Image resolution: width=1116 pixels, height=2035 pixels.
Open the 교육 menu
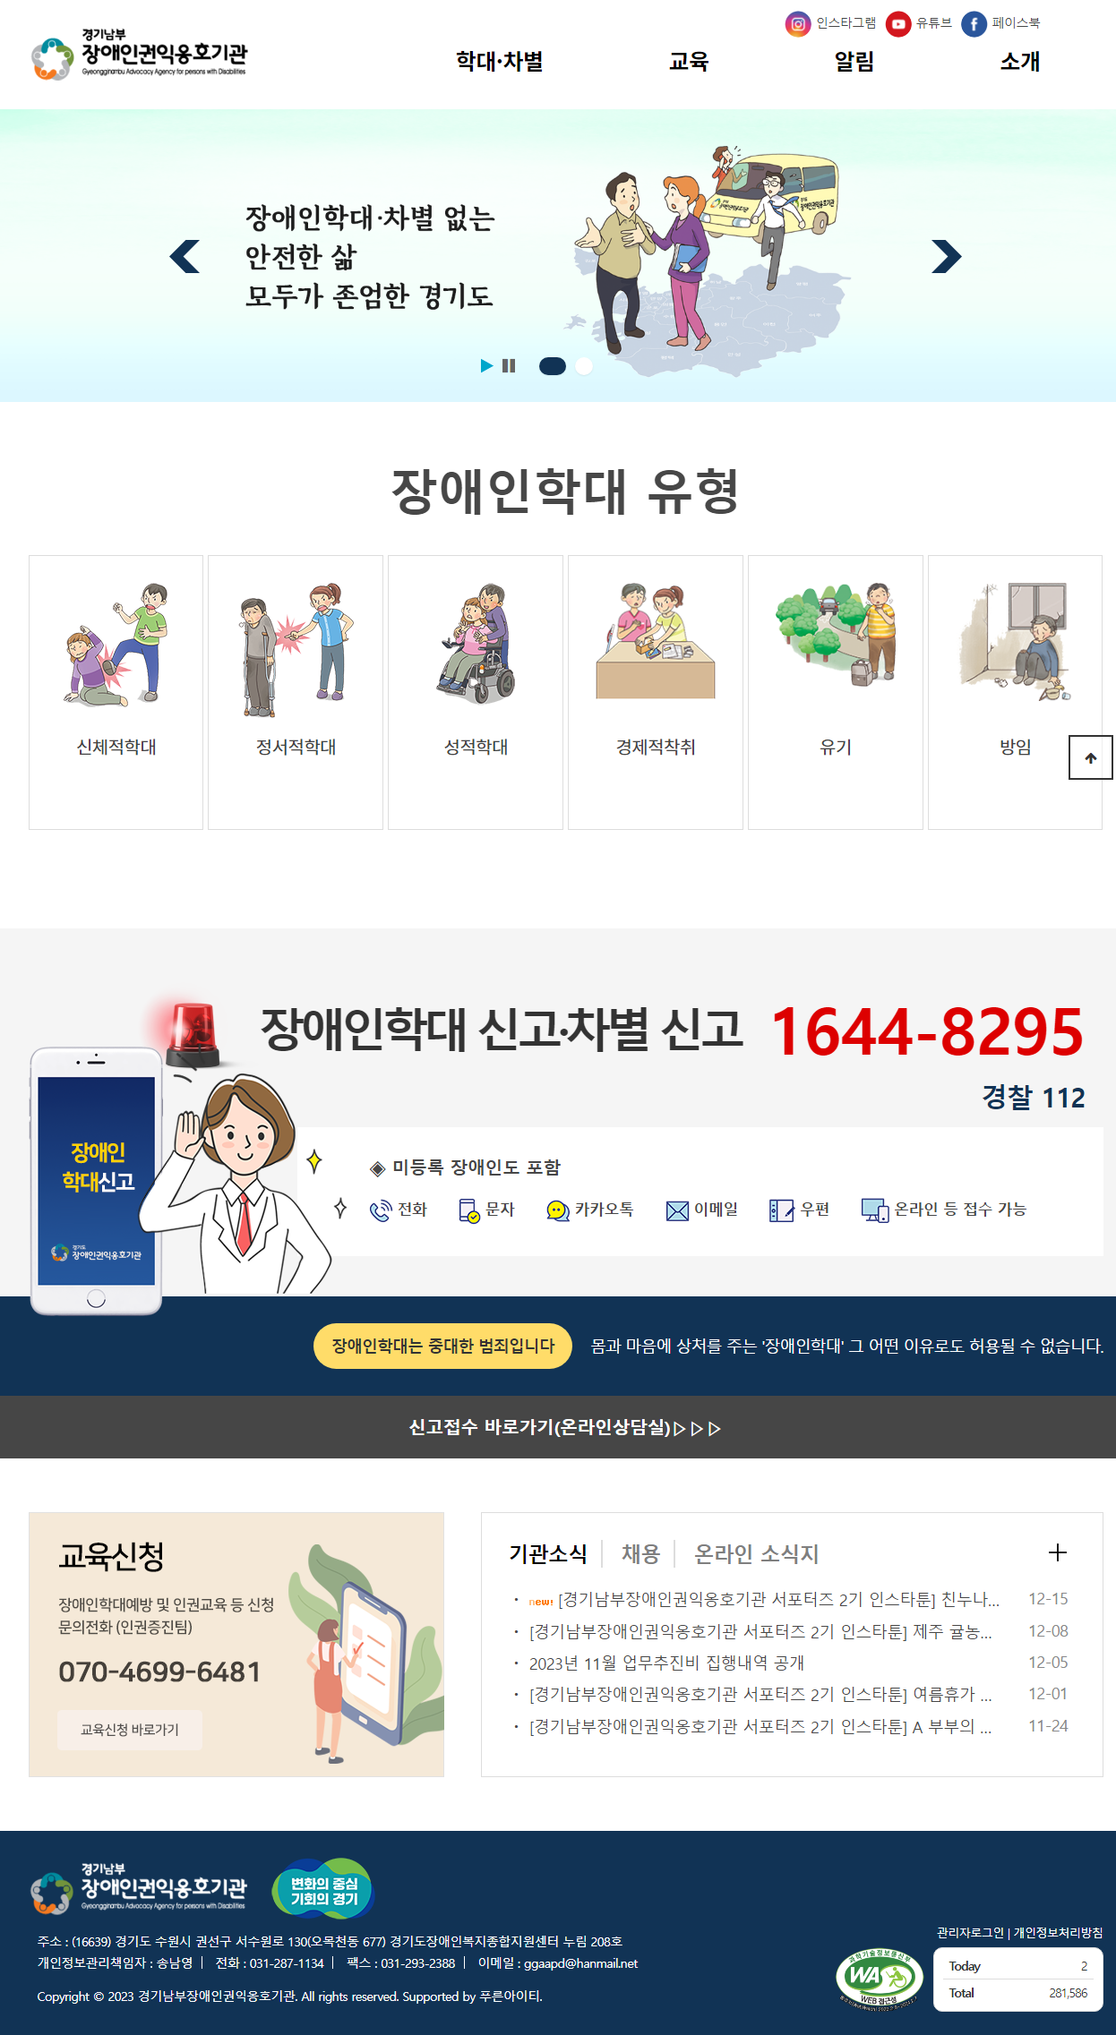pos(689,62)
